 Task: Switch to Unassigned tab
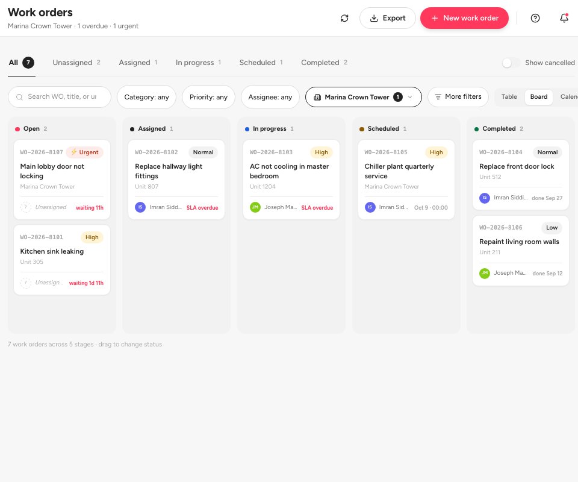(76, 63)
